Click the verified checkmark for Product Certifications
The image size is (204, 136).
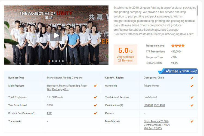(95, 113)
